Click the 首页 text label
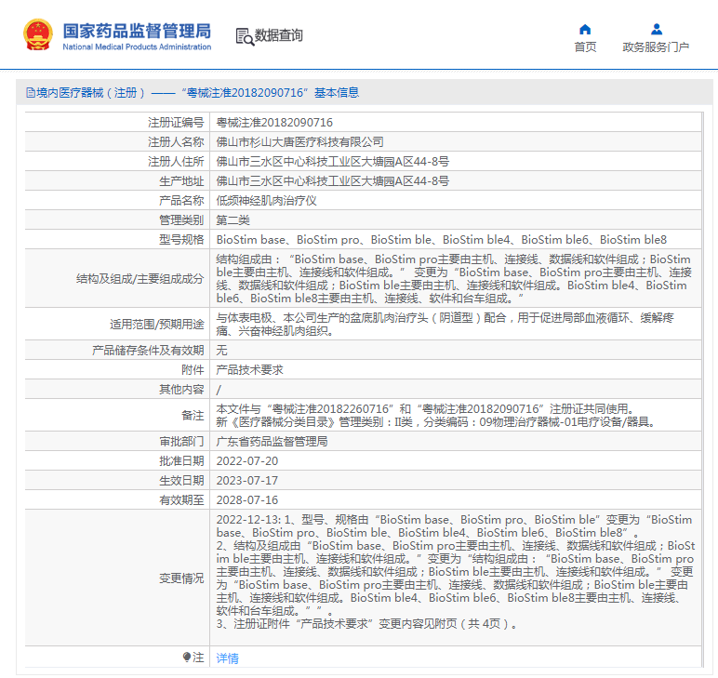Image resolution: width=718 pixels, height=678 pixels. tap(585, 47)
